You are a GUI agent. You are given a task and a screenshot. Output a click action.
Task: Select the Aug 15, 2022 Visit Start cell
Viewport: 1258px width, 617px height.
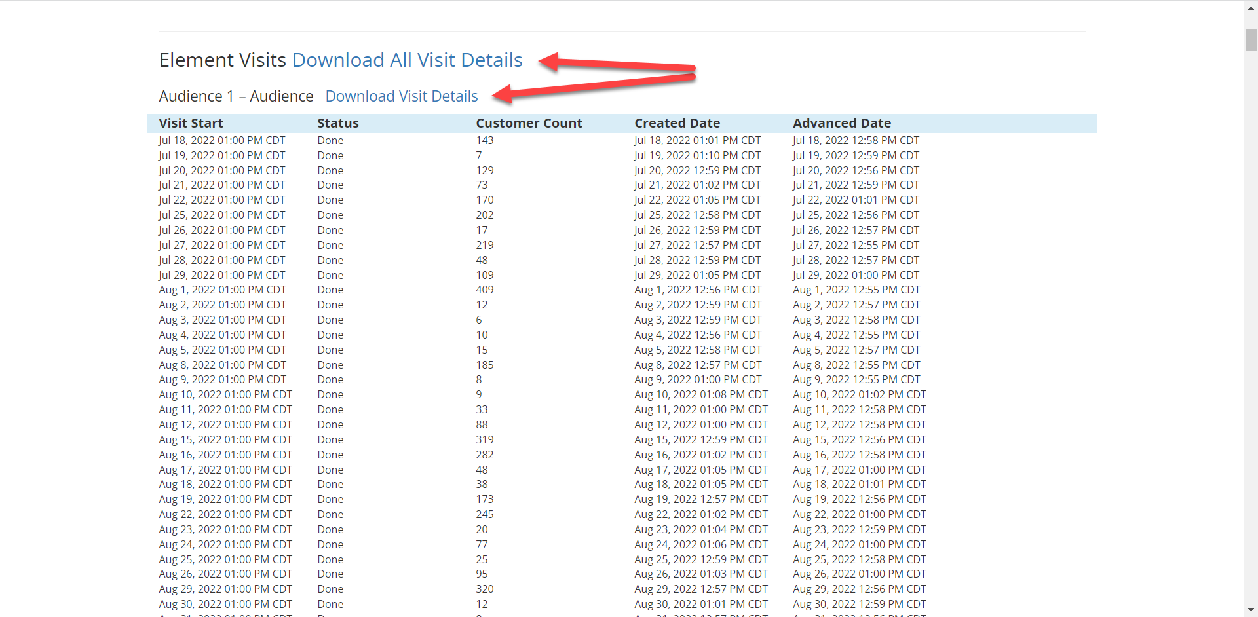[x=225, y=439]
